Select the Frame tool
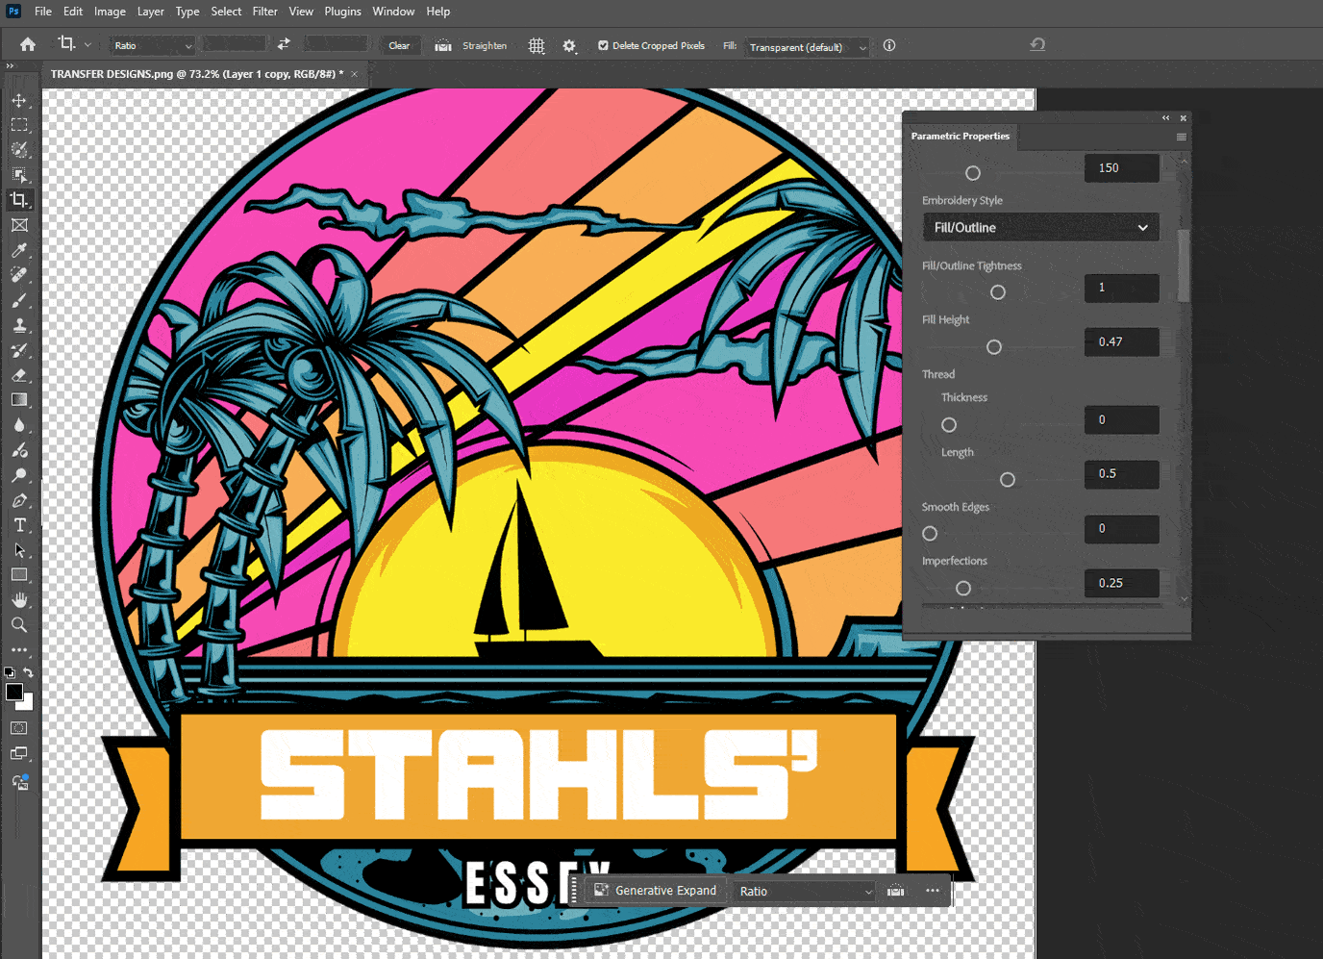The width and height of the screenshot is (1323, 959). [19, 225]
